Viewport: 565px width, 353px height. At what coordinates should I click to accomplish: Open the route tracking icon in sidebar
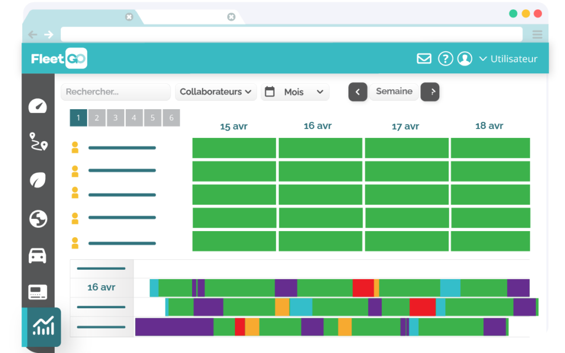tap(38, 142)
